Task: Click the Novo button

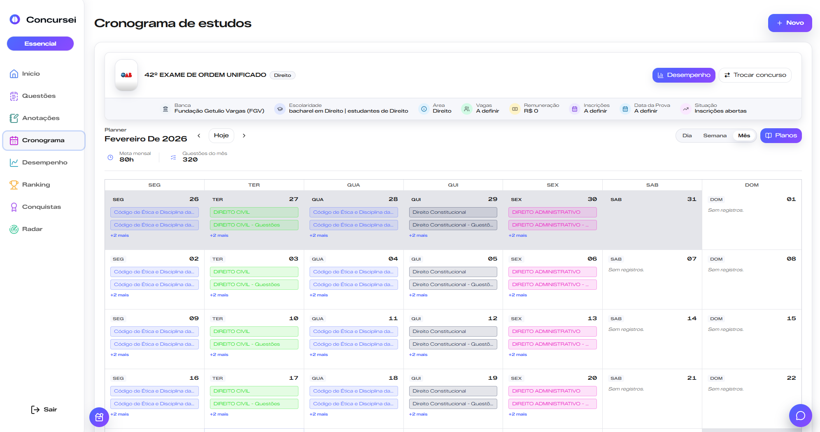Action: click(x=790, y=23)
